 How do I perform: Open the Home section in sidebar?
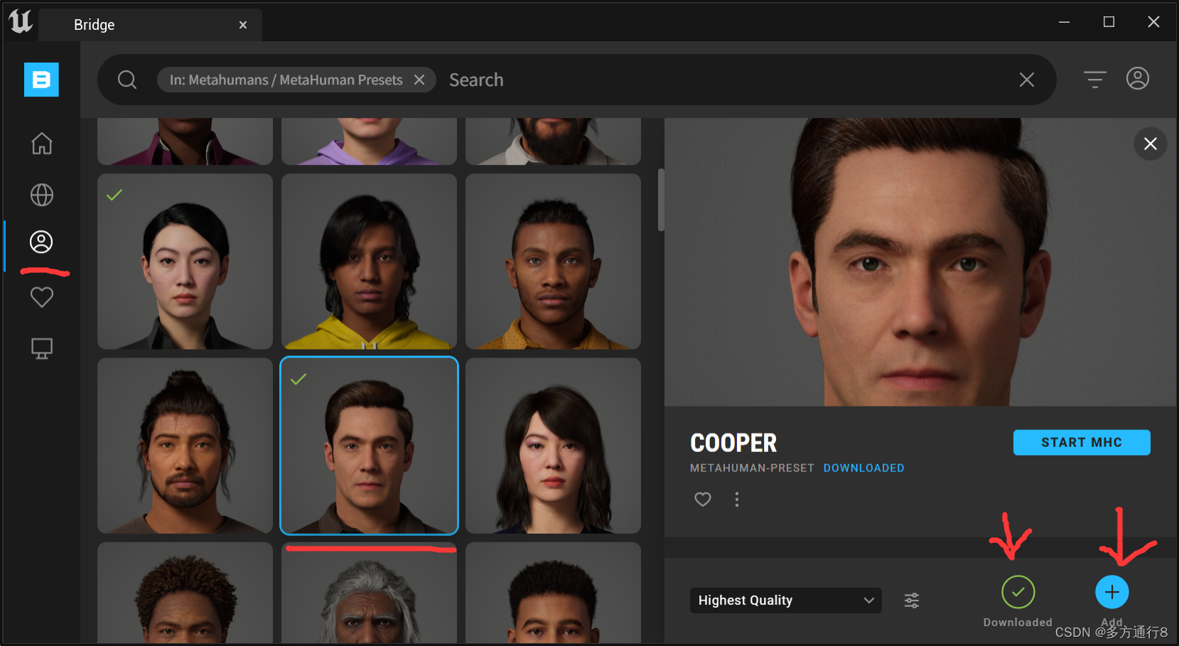(x=42, y=144)
